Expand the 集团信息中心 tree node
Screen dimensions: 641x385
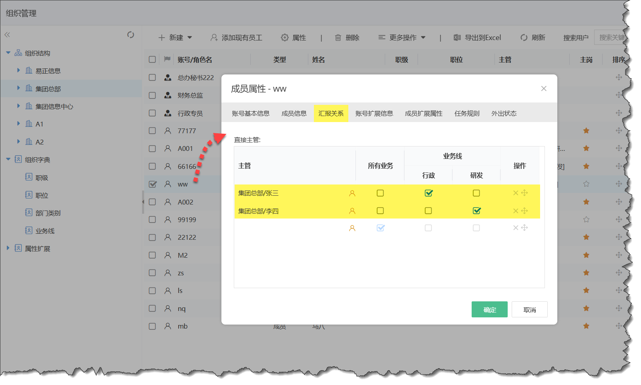tap(18, 106)
